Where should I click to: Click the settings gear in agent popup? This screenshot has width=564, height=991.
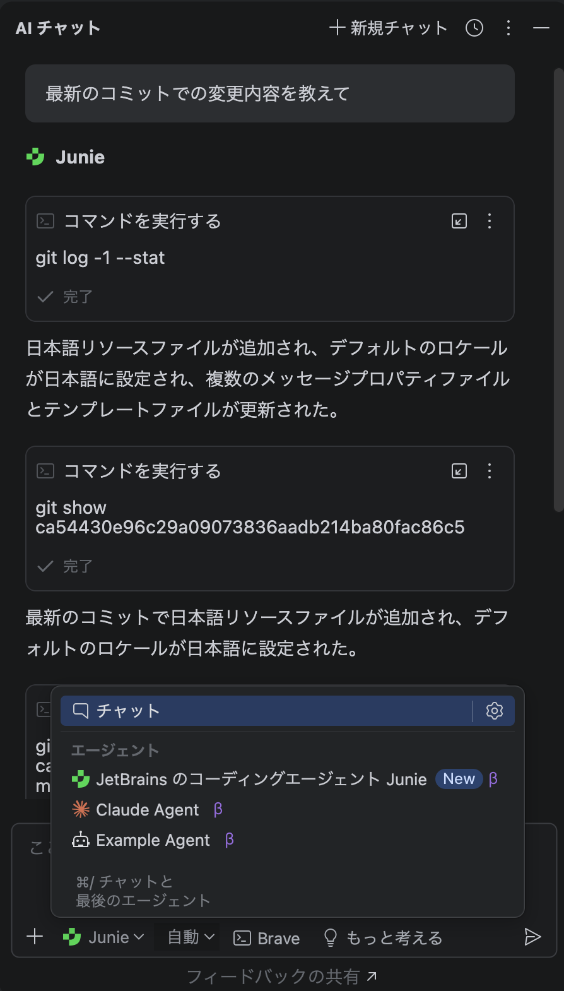point(495,711)
